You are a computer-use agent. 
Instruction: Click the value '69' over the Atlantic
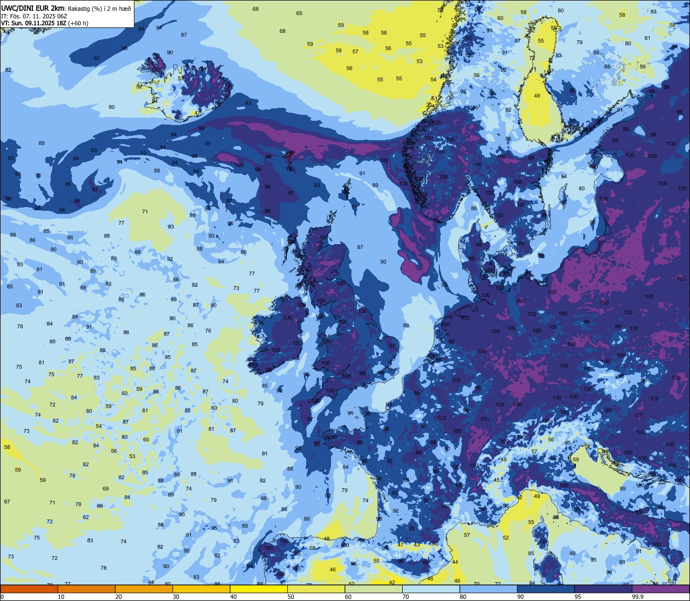point(106,489)
